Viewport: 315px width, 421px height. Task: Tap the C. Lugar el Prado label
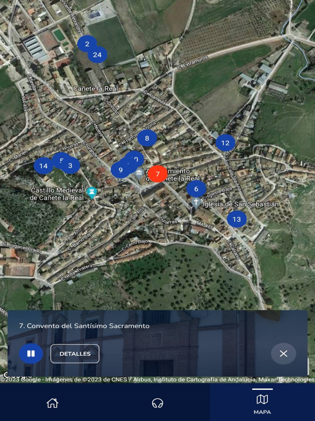(22, 247)
